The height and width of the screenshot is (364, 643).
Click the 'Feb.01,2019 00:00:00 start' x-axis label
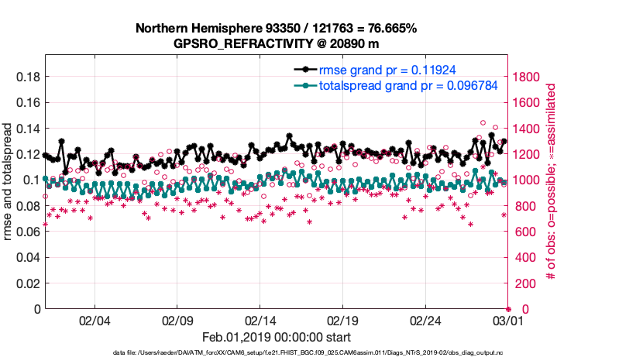pos(277,337)
